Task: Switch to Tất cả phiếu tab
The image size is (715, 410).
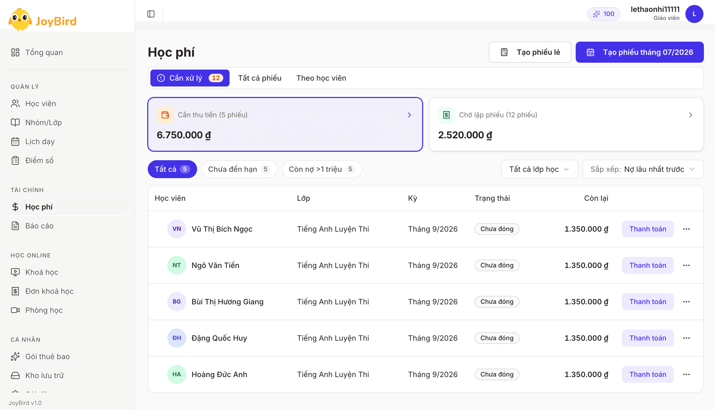Action: (x=260, y=78)
